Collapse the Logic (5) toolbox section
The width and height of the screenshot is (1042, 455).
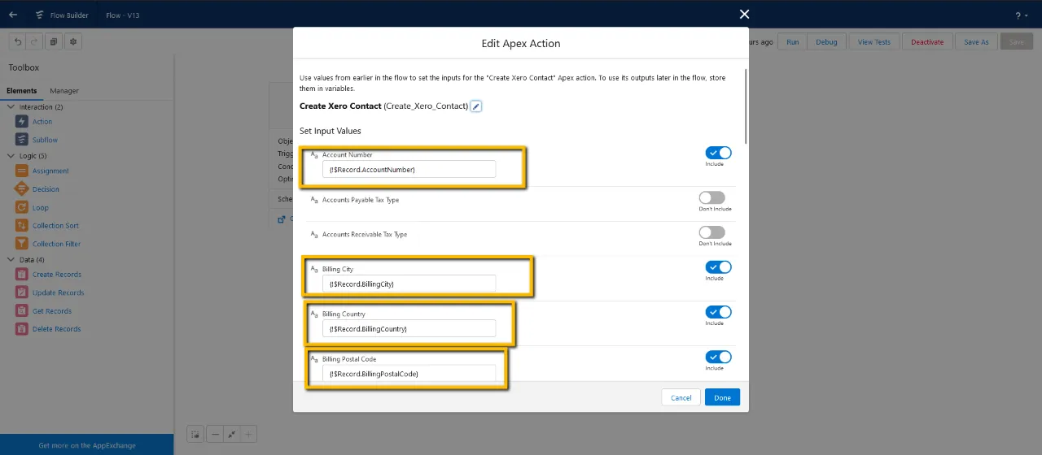point(11,155)
